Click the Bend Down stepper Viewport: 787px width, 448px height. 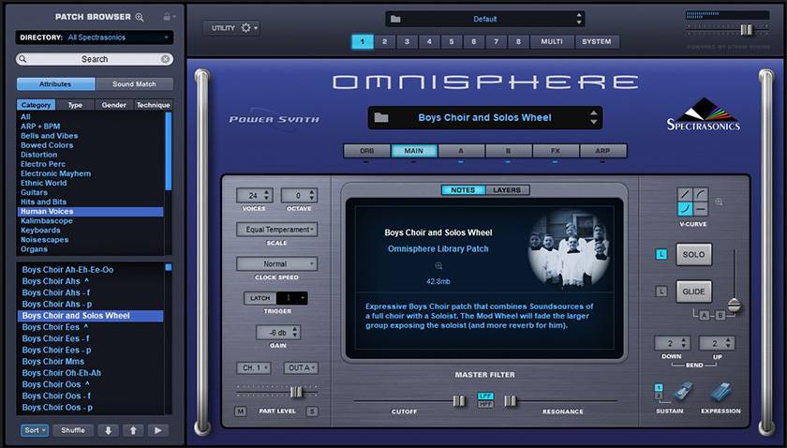point(682,344)
